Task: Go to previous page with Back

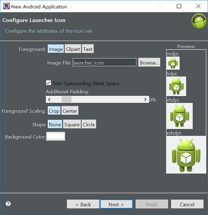Action: click(x=83, y=204)
